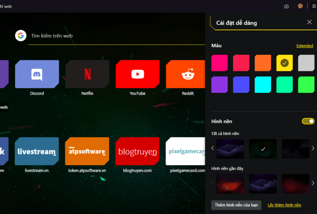Click the Discord tile label
The image size is (317, 214).
(x=37, y=94)
